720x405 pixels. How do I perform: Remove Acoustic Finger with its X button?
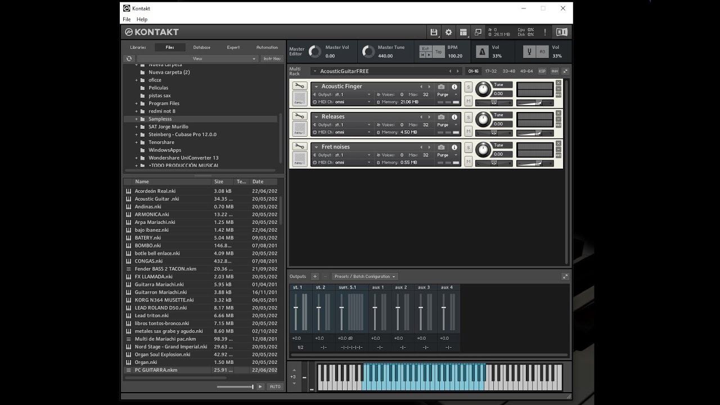pyautogui.click(x=559, y=83)
